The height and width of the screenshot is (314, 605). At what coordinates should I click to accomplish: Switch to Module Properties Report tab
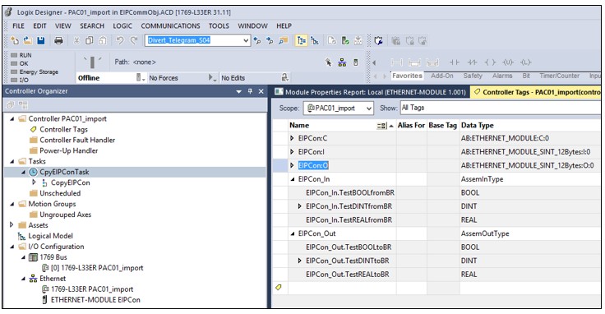click(x=371, y=92)
